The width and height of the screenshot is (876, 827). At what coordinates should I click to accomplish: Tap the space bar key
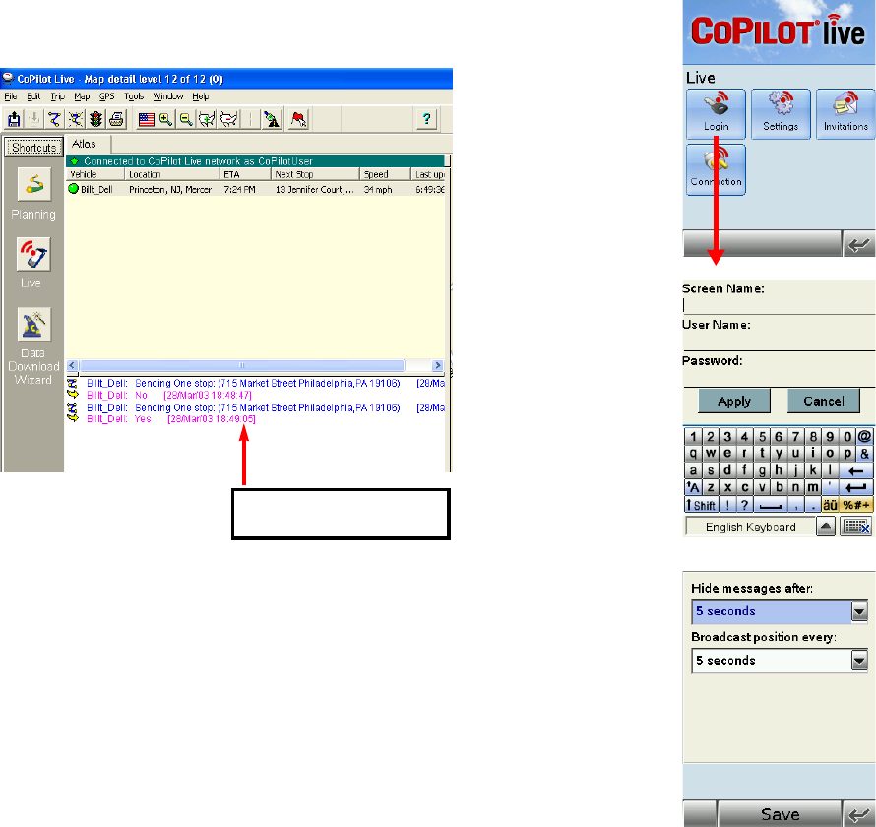(x=770, y=505)
